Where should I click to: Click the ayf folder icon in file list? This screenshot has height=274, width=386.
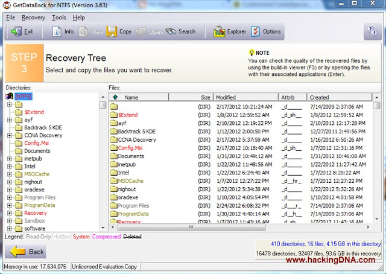114,123
